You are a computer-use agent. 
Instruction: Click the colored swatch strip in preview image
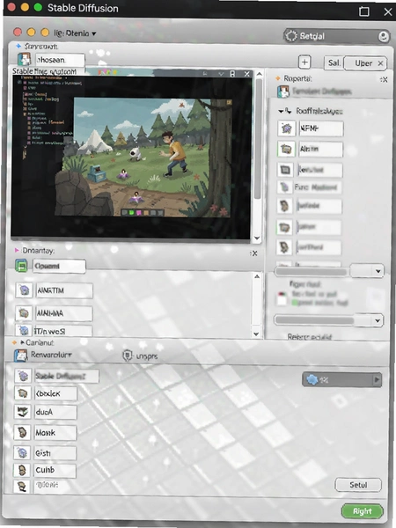(143, 212)
